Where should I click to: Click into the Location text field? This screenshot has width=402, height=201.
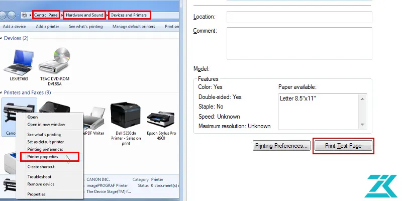[x=299, y=17]
